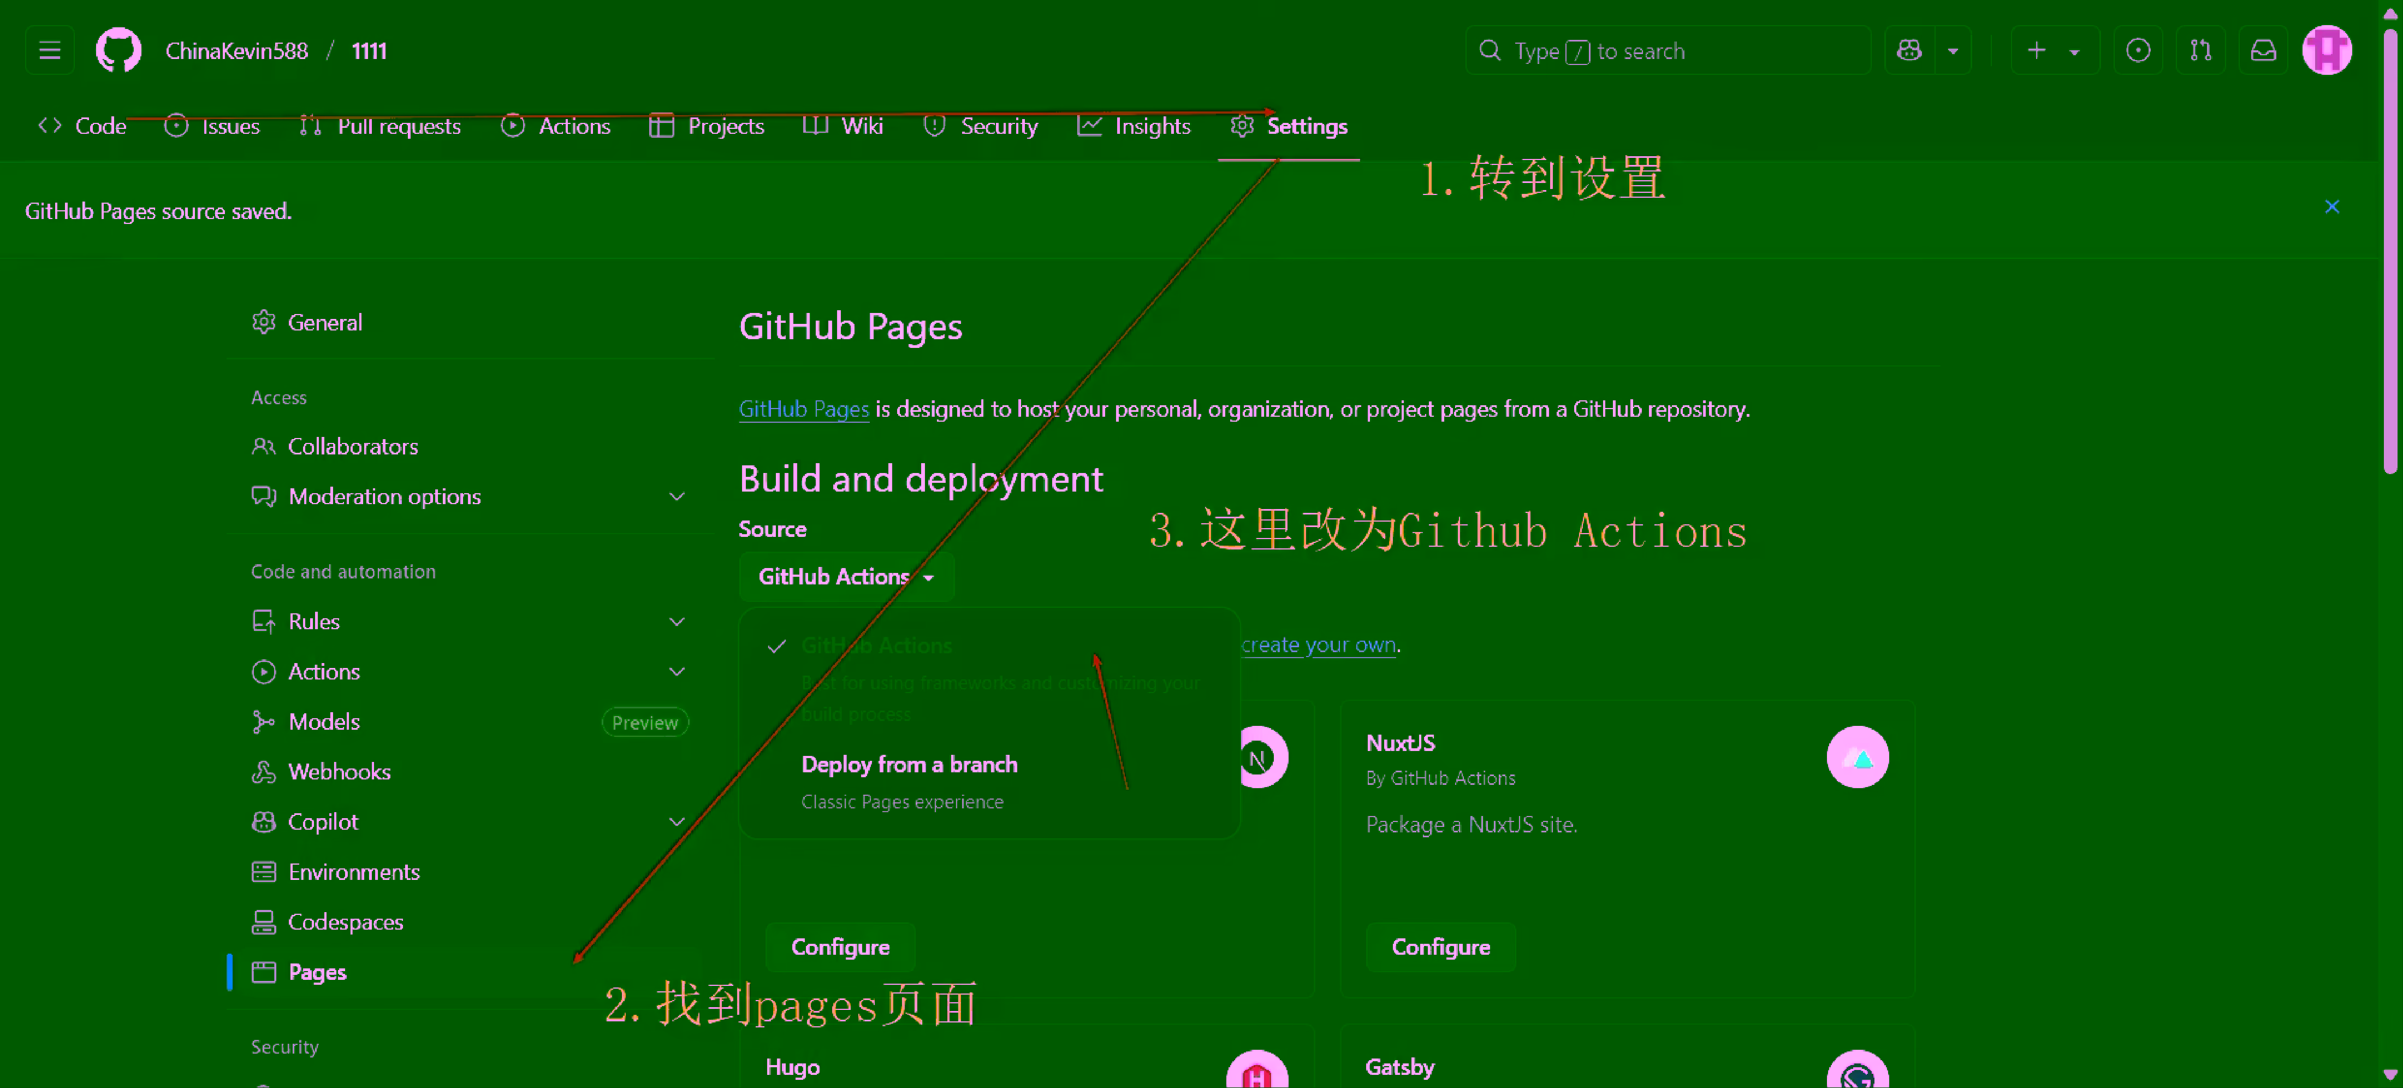Choose 'Deploy from a branch' source option
Viewport: 2403px width, 1088px height.
point(989,782)
